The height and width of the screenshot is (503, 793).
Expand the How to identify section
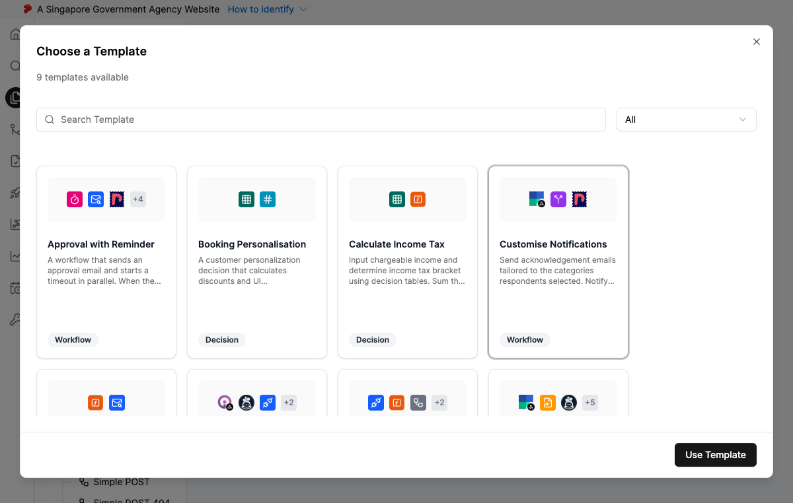[267, 9]
